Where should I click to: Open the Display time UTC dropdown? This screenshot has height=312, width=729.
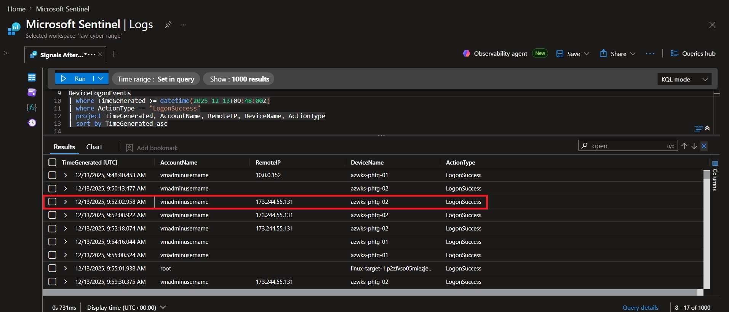[x=126, y=307]
